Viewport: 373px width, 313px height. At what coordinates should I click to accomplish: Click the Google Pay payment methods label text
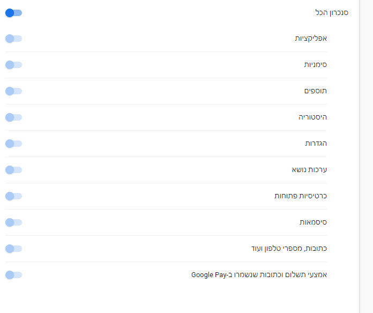tap(259, 275)
